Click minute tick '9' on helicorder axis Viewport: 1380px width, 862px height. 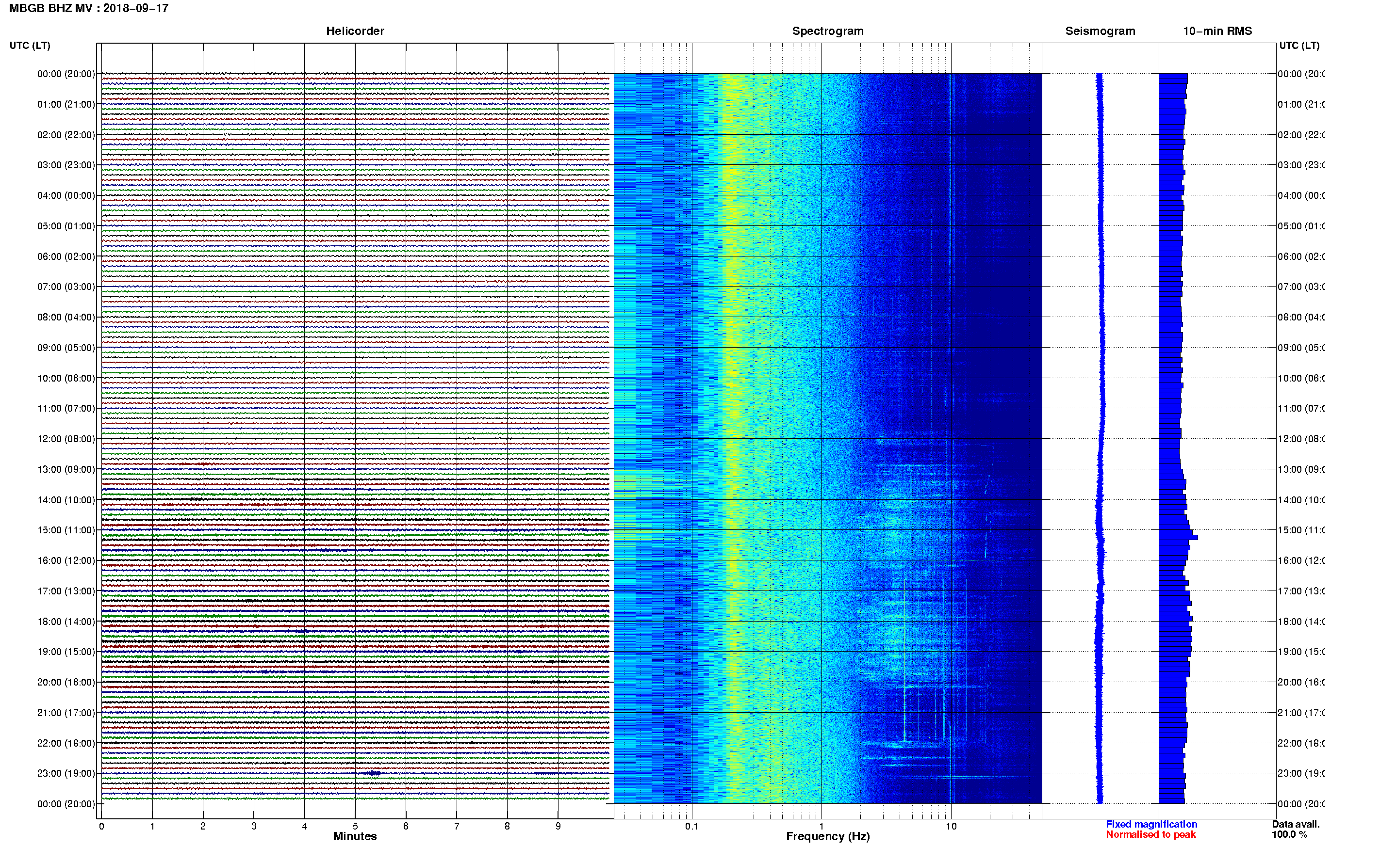coord(558,826)
